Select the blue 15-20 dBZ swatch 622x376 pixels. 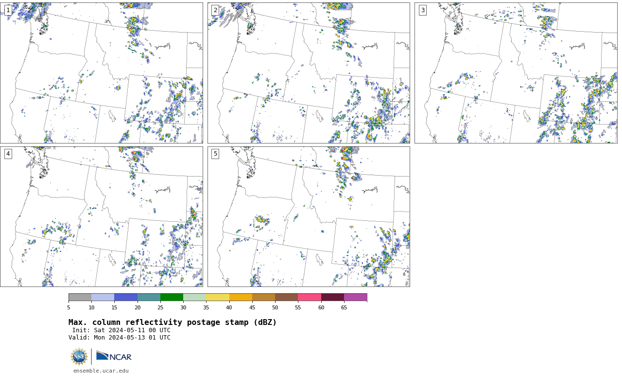click(x=126, y=297)
